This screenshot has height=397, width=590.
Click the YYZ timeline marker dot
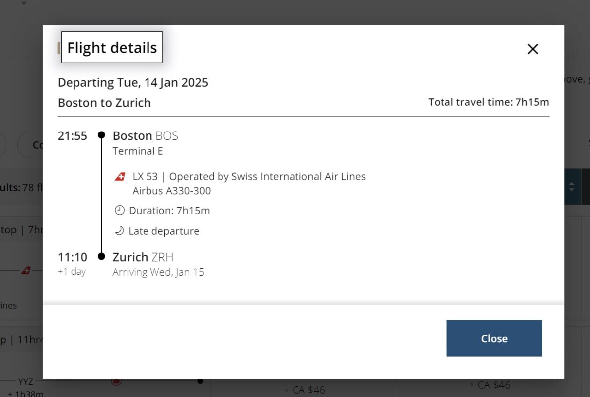[x=200, y=382]
